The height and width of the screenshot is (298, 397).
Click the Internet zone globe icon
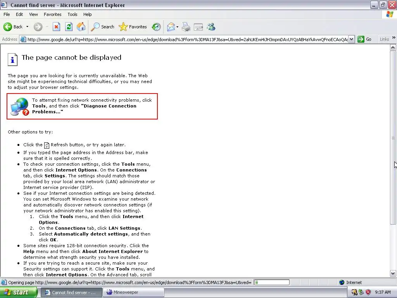(342, 282)
